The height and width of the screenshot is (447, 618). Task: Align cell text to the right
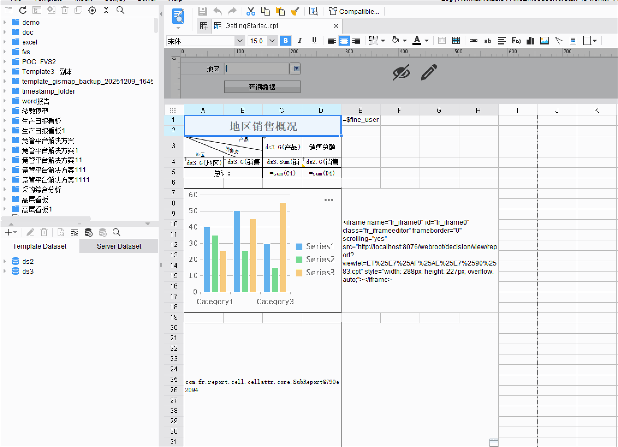356,41
